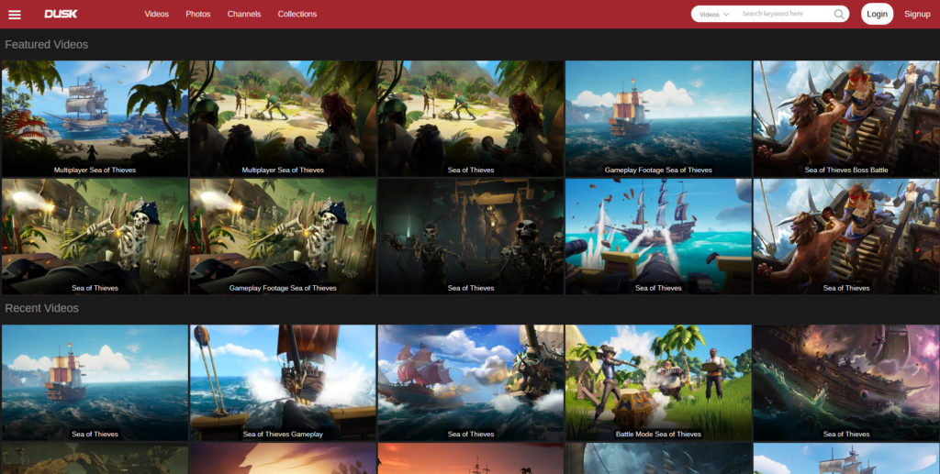Screen dimensions: 940x474
Task: Open Multiplayer Sea of Thieves video with anchored ship
Action: tap(95, 118)
